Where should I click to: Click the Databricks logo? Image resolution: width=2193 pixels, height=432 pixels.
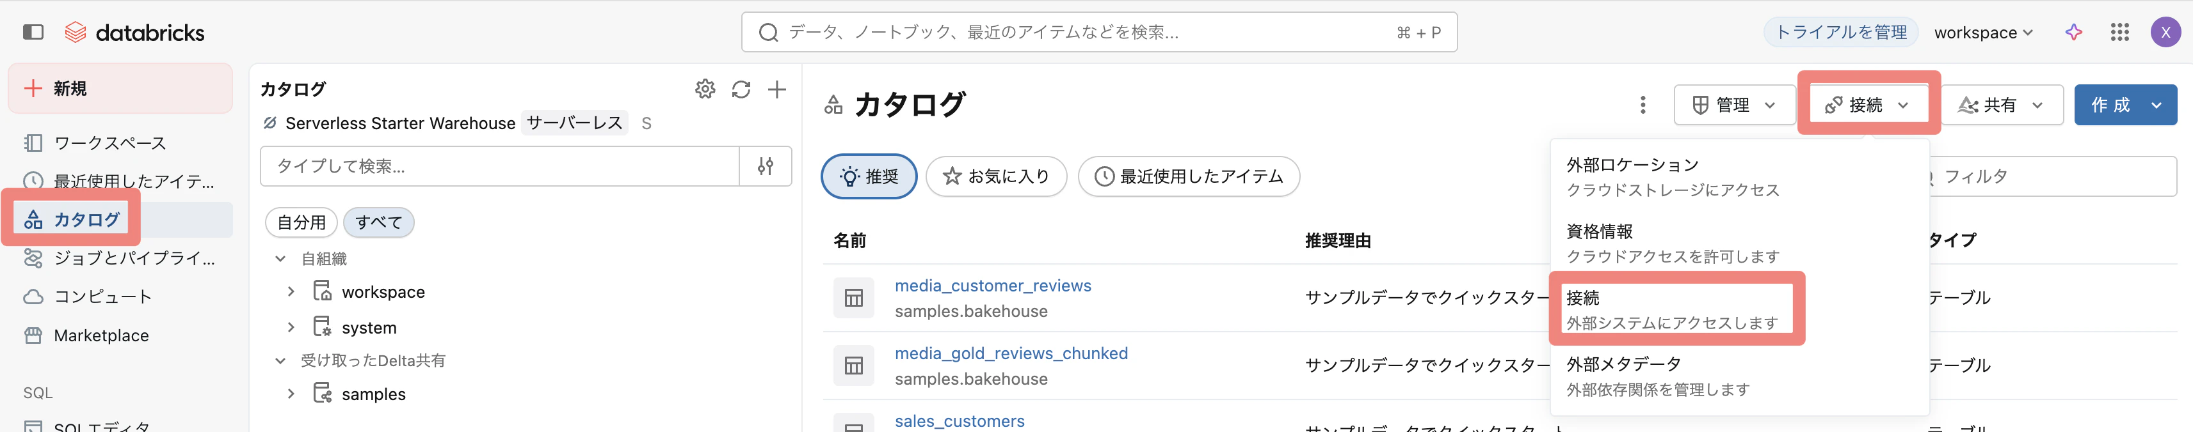tap(134, 33)
